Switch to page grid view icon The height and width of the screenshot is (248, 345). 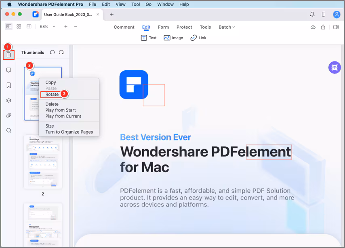[x=19, y=26]
